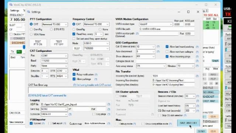This screenshot has height=133, width=236.
Task: Show help for Allow non-ham callsigns
Action: click(x=197, y=52)
